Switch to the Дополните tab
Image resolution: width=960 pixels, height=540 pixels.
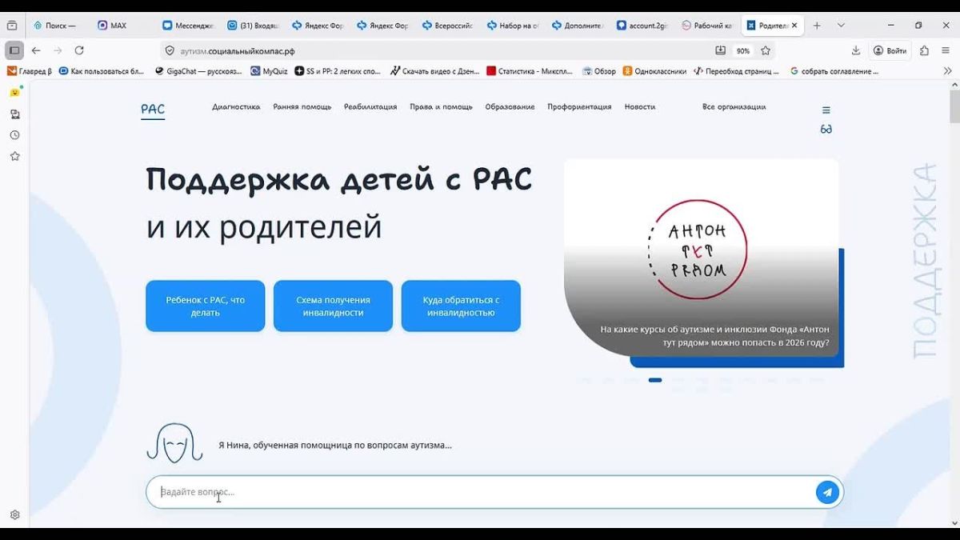(577, 26)
